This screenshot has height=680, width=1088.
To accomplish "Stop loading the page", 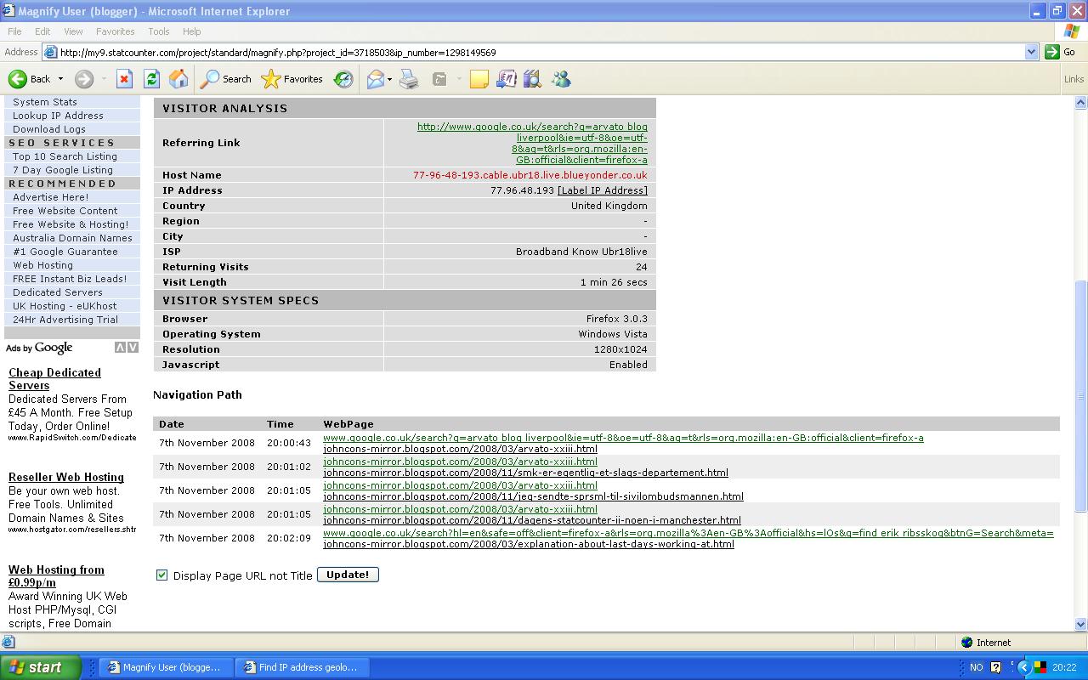I will 124,79.
